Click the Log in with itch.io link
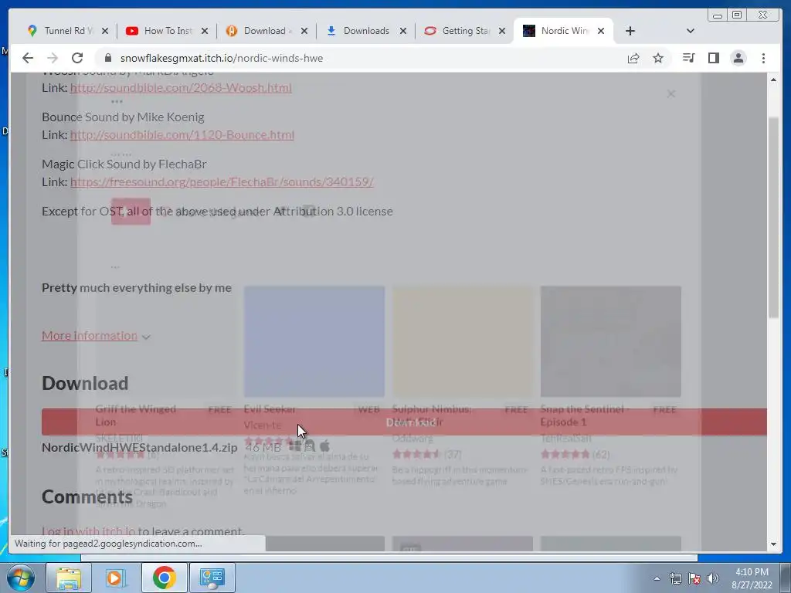This screenshot has width=791, height=593. (x=89, y=531)
